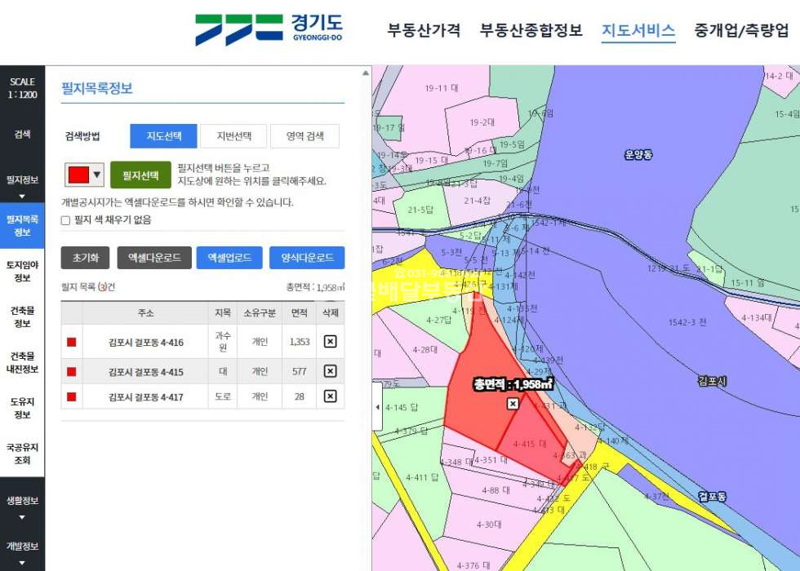Delete the 걸포동 4-416 parcel row
Screen dimensions: 800x571
tap(330, 342)
